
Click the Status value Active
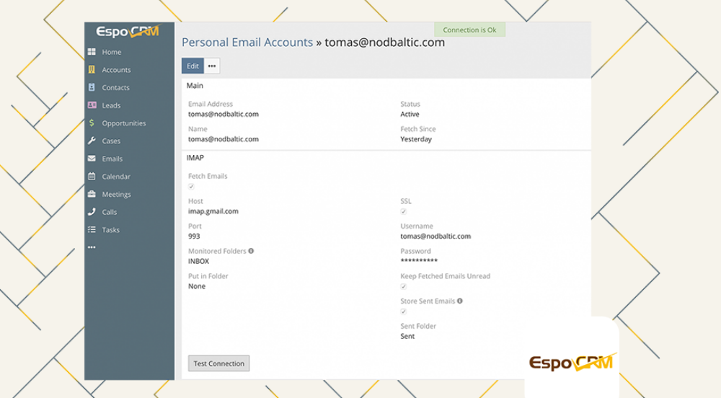point(410,114)
